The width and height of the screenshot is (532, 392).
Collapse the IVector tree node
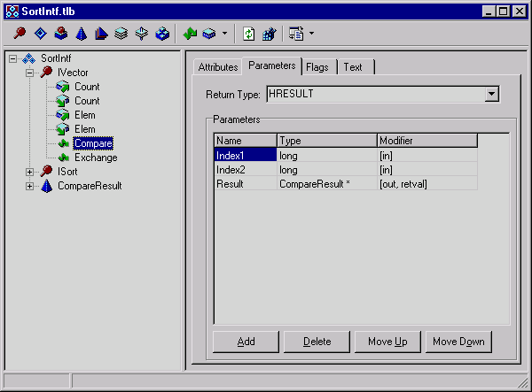pyautogui.click(x=30, y=73)
